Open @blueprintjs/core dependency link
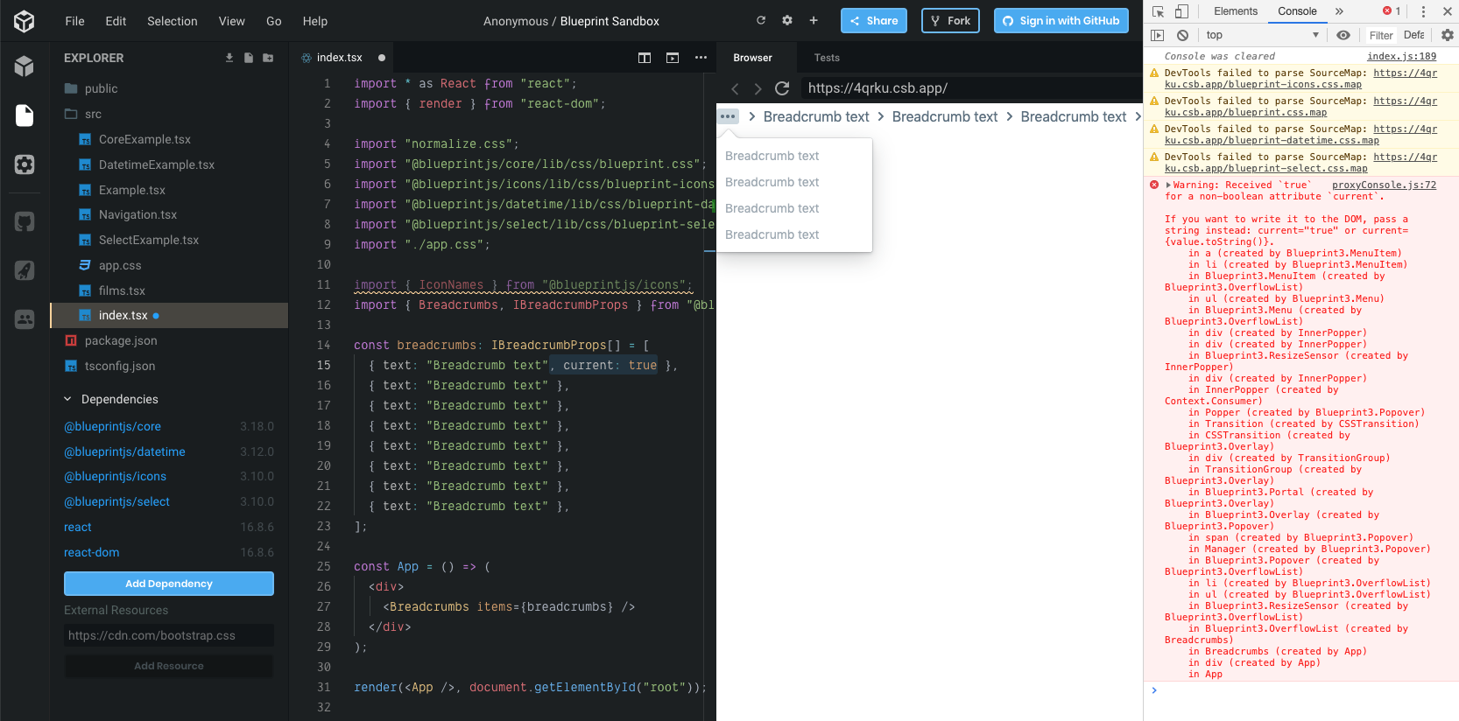The height and width of the screenshot is (721, 1459). pyautogui.click(x=113, y=426)
